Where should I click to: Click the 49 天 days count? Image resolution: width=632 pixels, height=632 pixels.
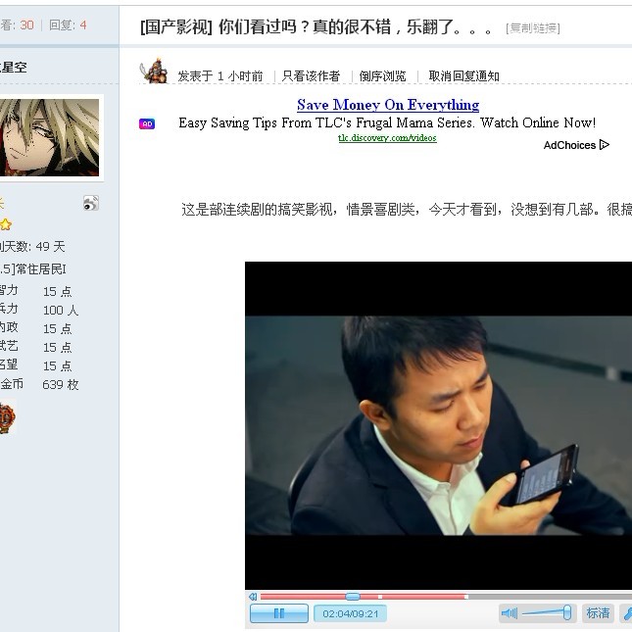[x=50, y=246]
